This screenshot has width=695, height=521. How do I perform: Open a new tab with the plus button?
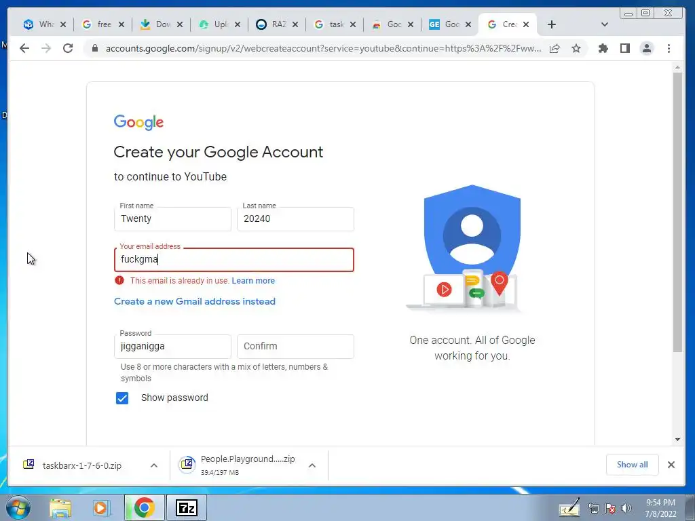[551, 24]
